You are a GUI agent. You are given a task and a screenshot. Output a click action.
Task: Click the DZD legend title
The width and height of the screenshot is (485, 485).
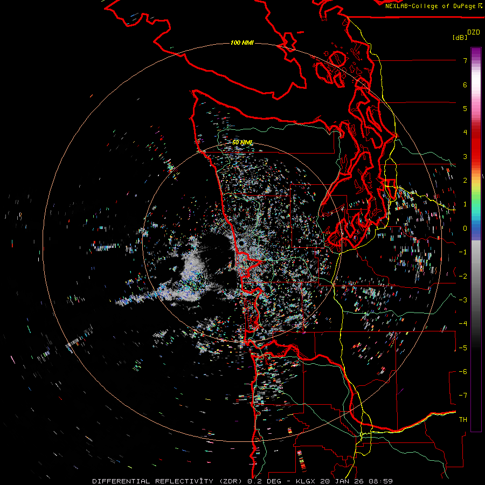coord(474,32)
